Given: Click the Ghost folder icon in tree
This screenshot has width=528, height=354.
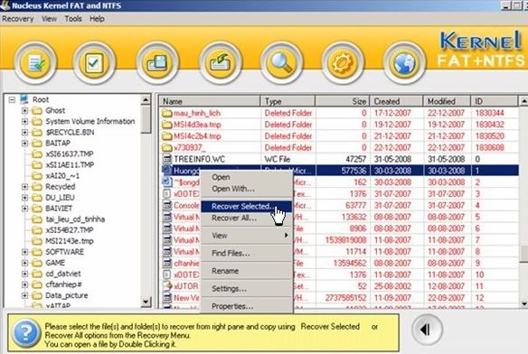Looking at the screenshot, I should [x=37, y=110].
